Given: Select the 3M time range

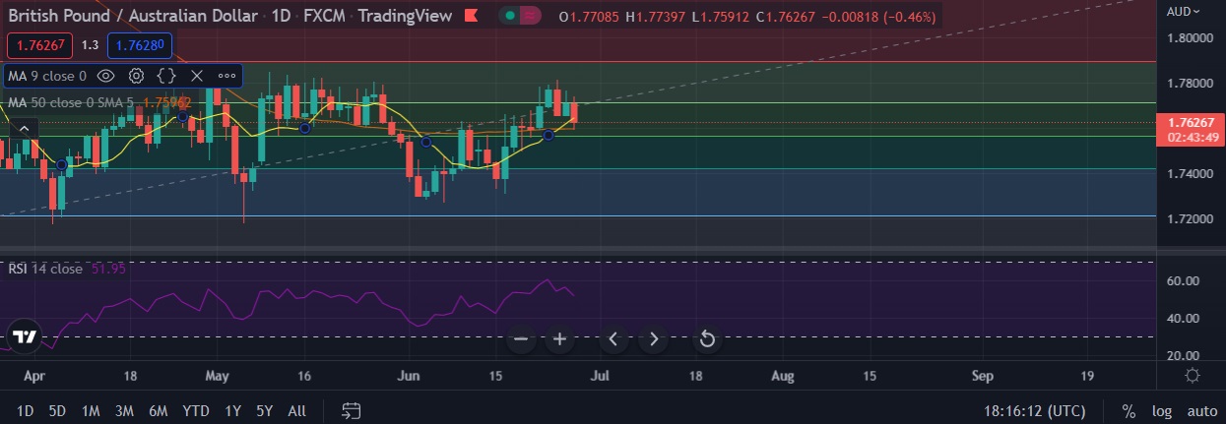Looking at the screenshot, I should [x=124, y=410].
